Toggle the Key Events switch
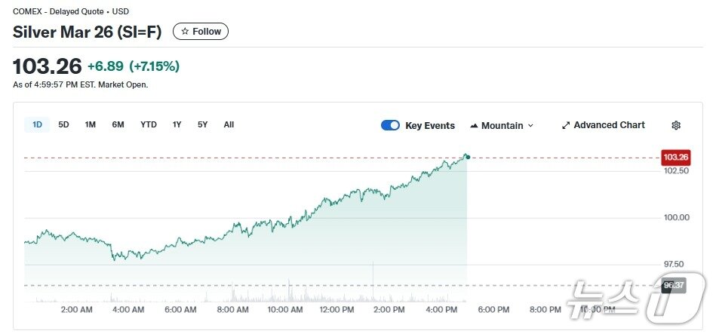Viewport: 716px width, 334px height. [x=390, y=125]
